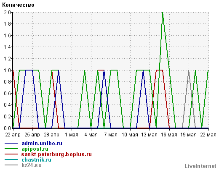Click the Количество chart title

[18, 5]
